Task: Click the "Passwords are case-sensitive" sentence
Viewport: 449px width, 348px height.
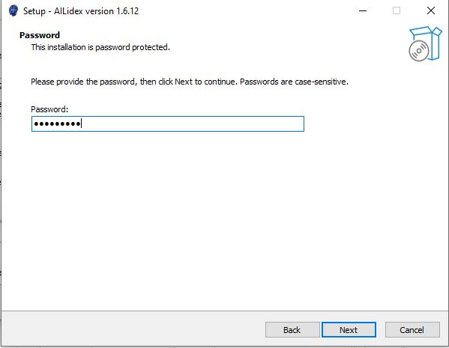Action: pos(294,82)
